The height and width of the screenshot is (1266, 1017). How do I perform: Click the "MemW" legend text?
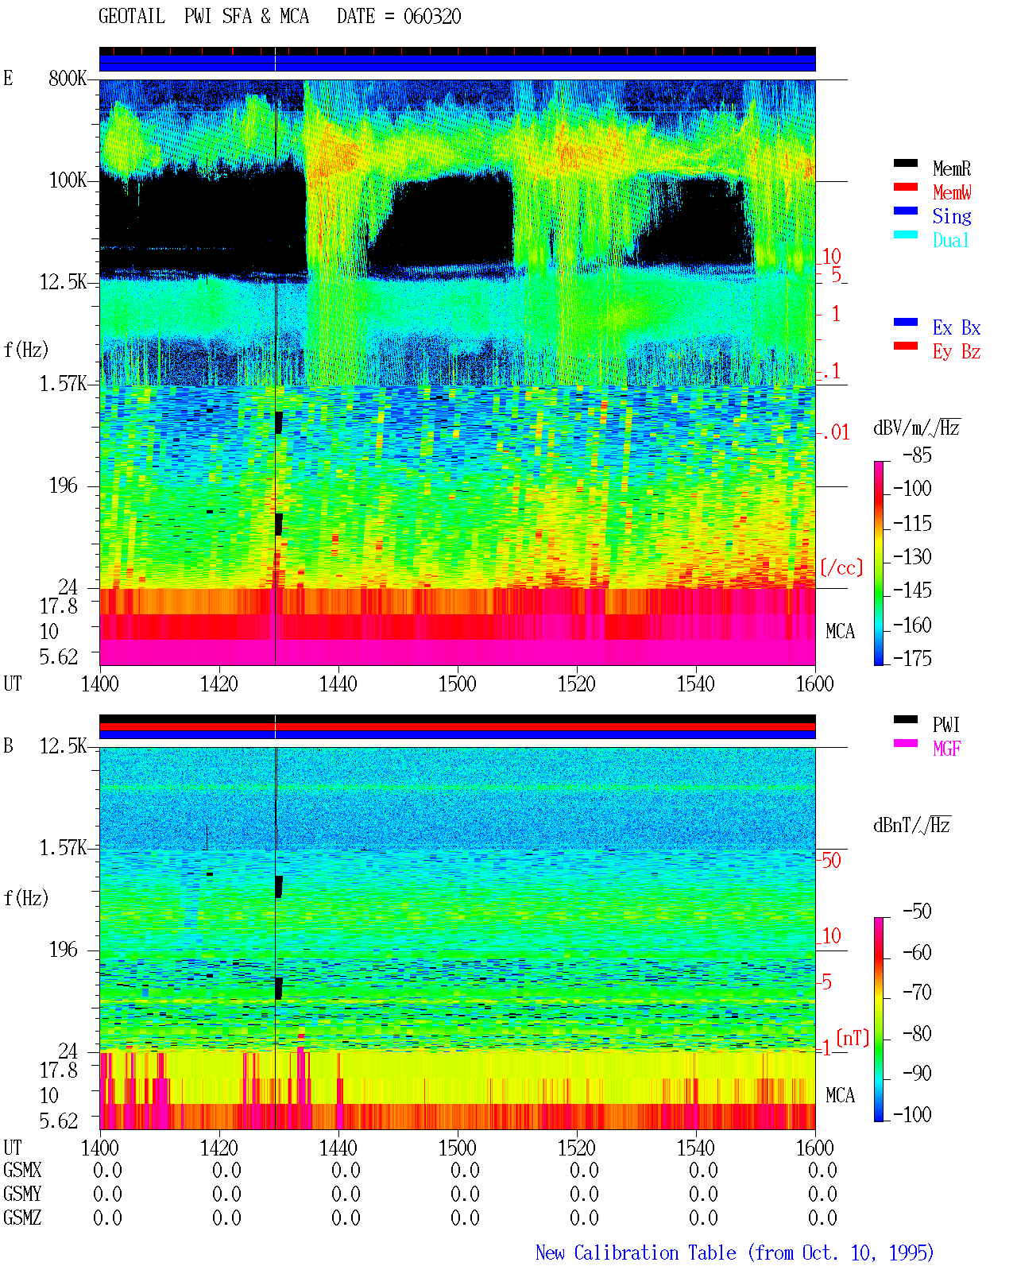[x=952, y=192]
